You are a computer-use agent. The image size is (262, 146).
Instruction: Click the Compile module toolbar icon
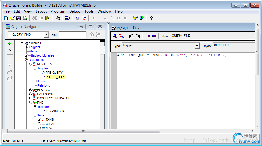click(68, 18)
